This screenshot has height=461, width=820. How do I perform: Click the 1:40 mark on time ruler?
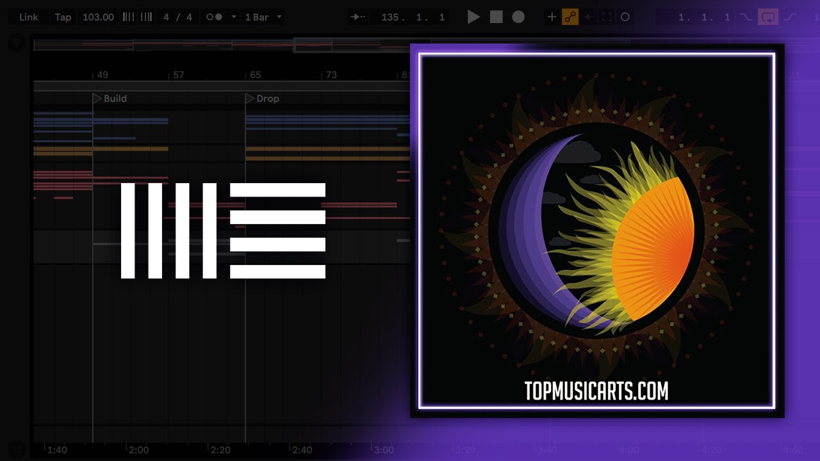click(57, 450)
